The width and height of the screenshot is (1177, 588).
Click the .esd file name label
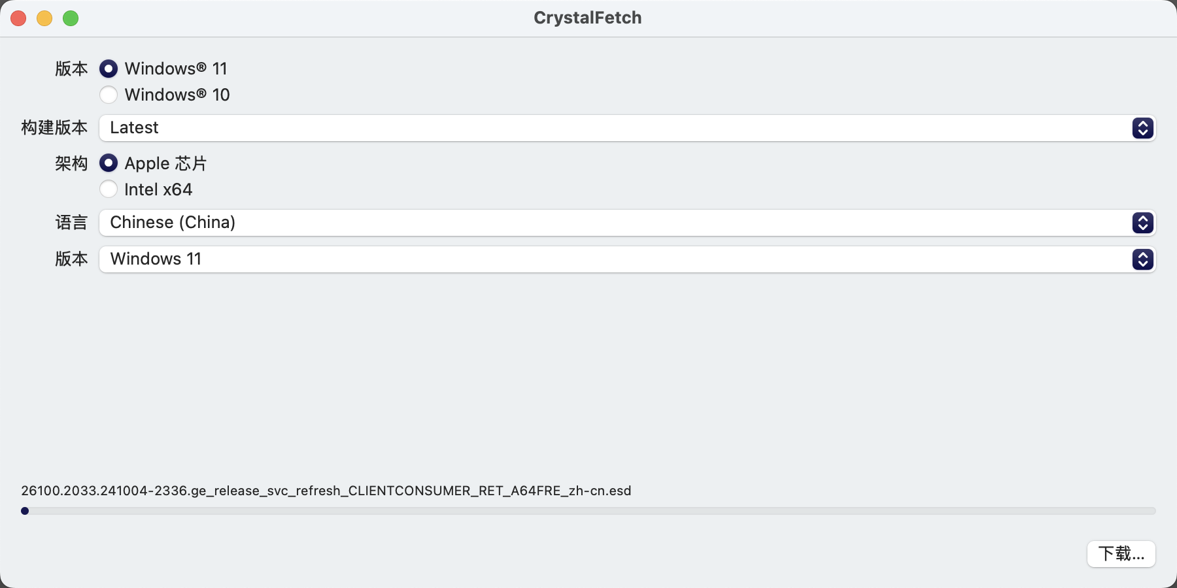326,491
